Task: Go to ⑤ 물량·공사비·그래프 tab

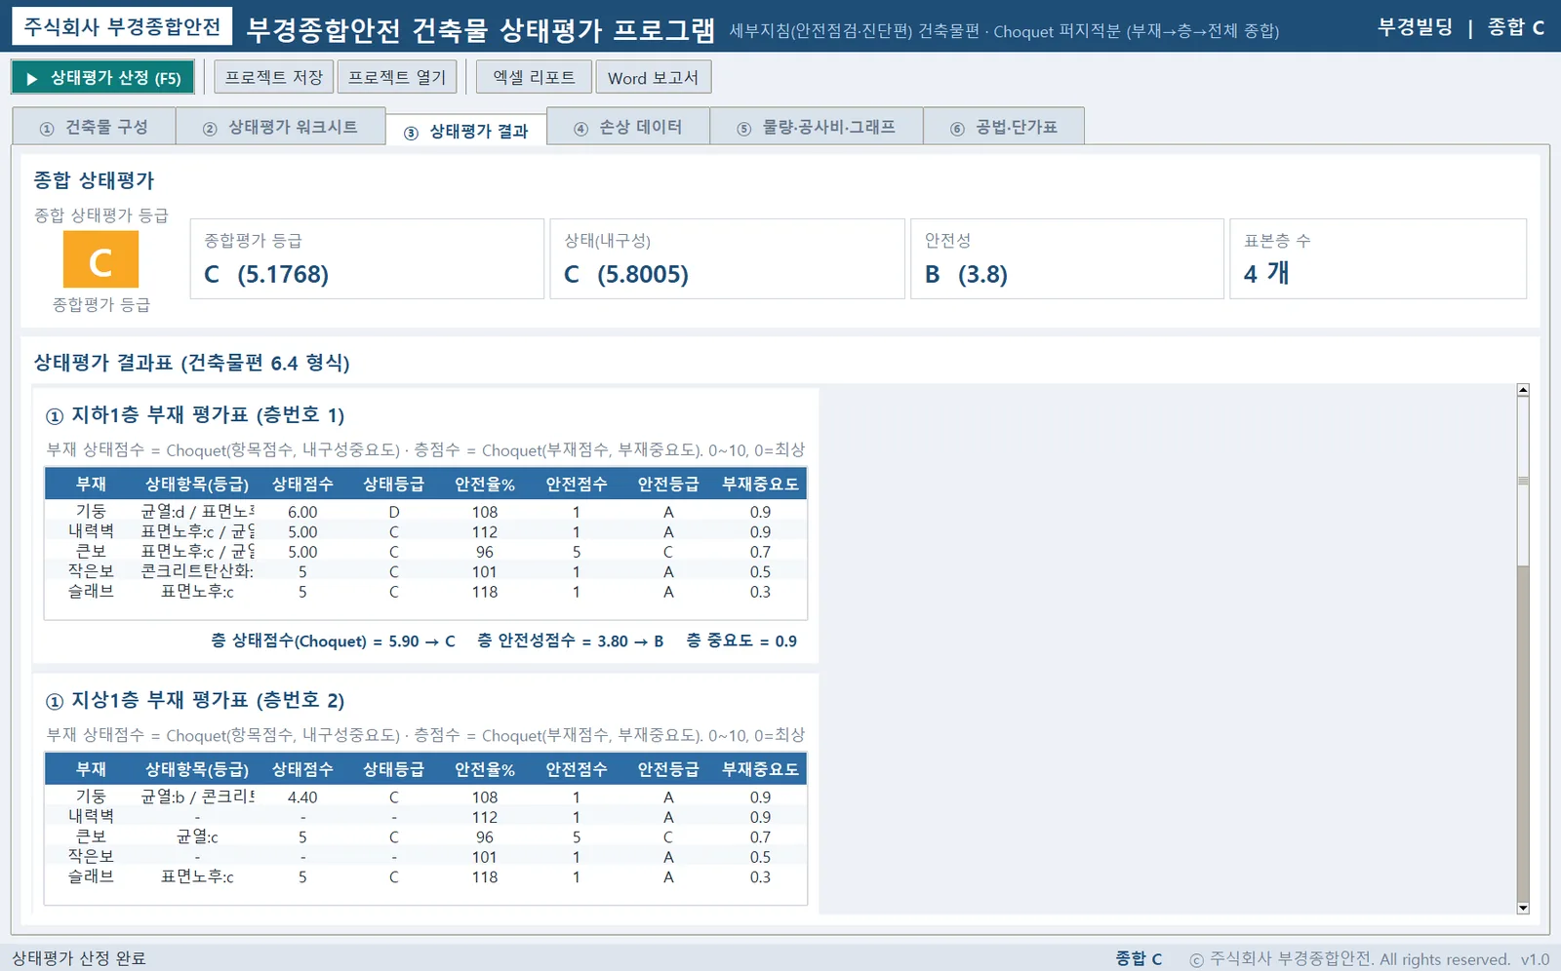Action: point(817,127)
